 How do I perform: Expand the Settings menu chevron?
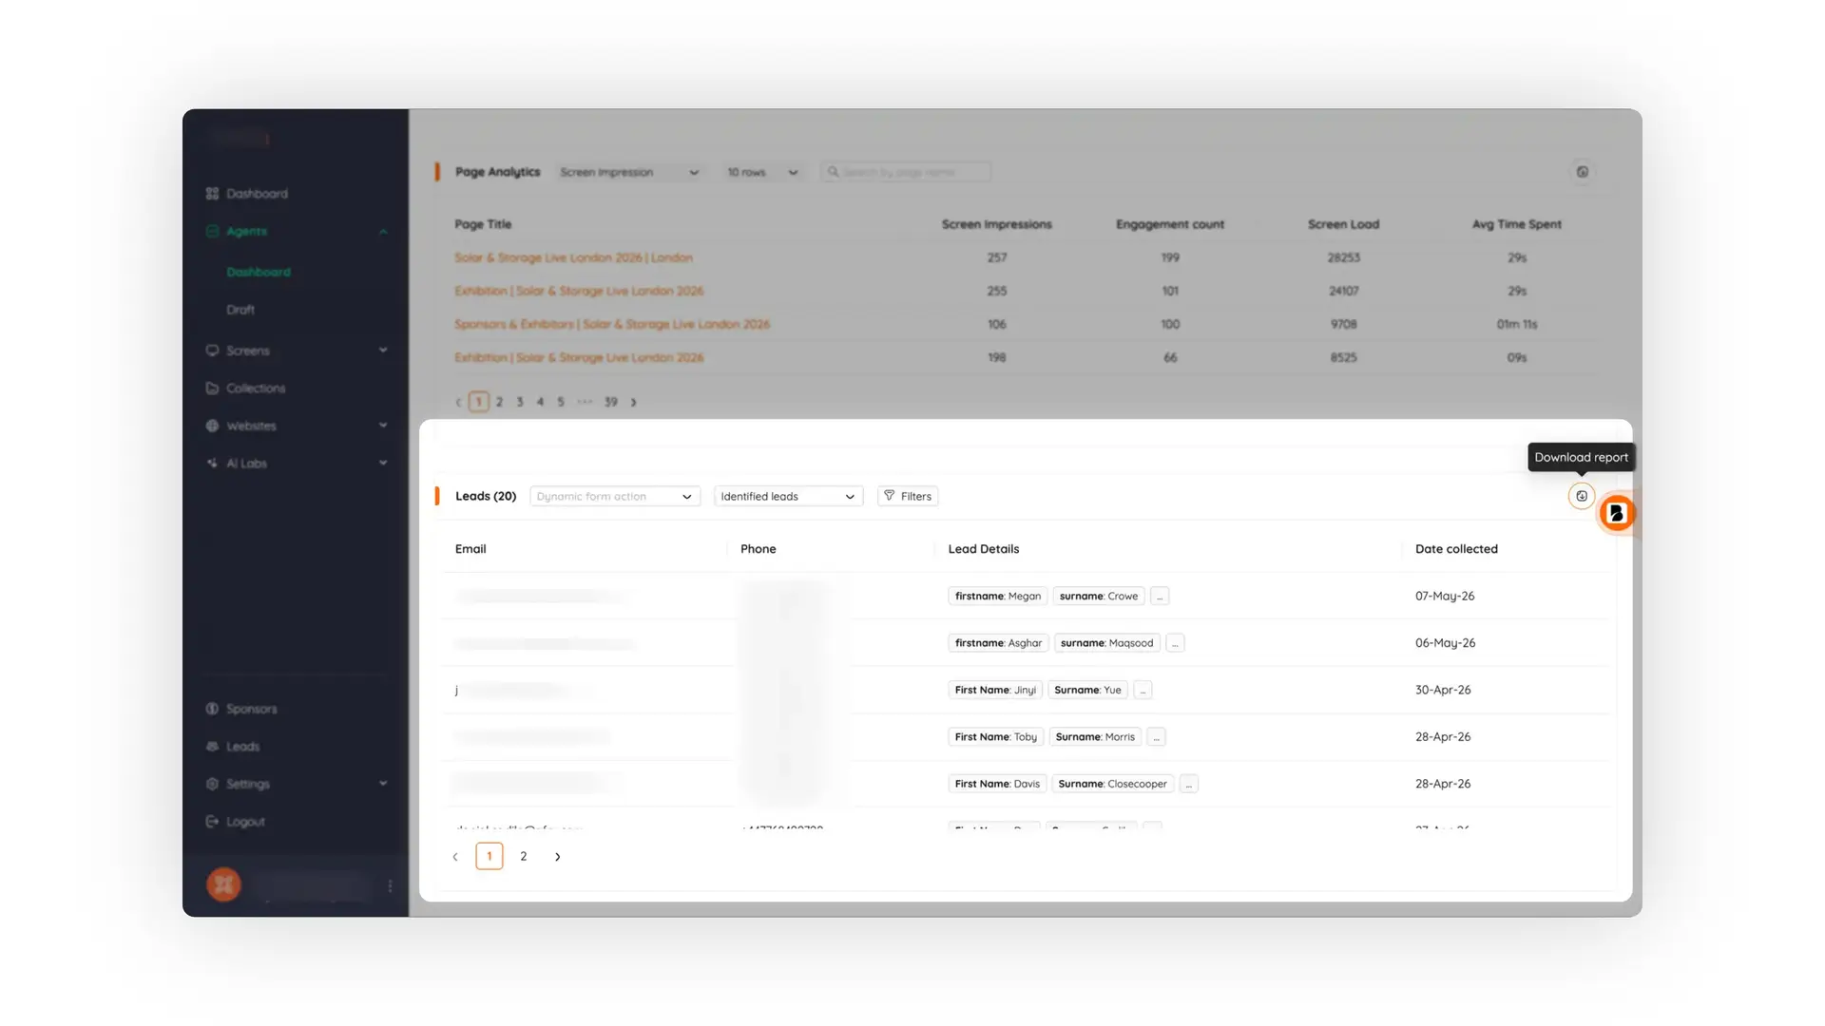coord(383,784)
